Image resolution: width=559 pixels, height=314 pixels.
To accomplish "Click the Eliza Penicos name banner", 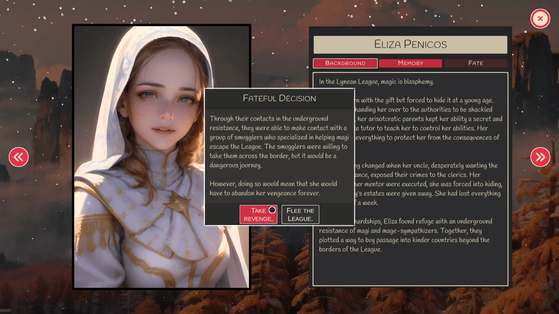I will [x=410, y=44].
